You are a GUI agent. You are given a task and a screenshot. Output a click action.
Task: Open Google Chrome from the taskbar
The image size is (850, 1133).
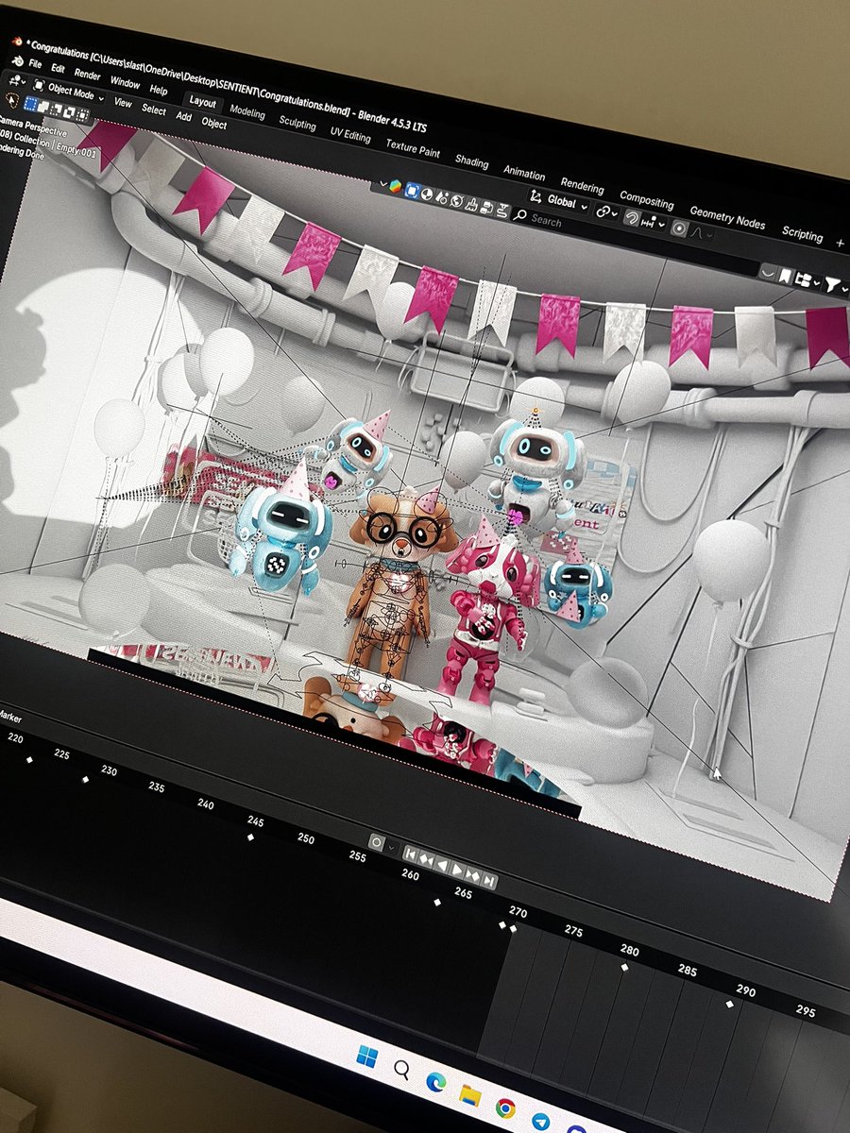point(506,1108)
